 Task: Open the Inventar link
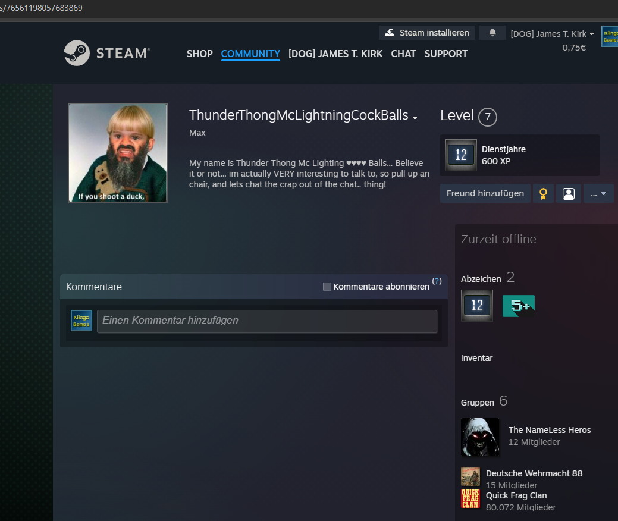pos(476,358)
